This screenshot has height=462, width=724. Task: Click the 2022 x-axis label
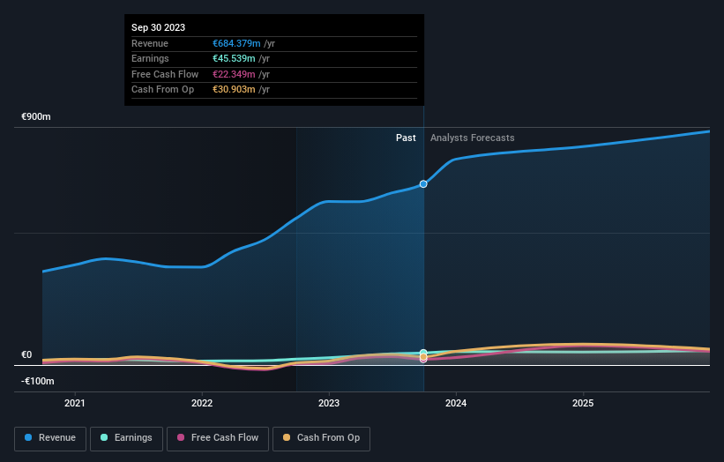(202, 403)
